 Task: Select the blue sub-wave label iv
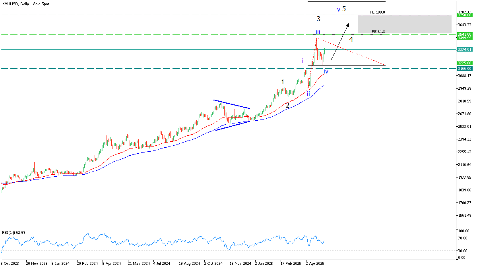pos(326,71)
